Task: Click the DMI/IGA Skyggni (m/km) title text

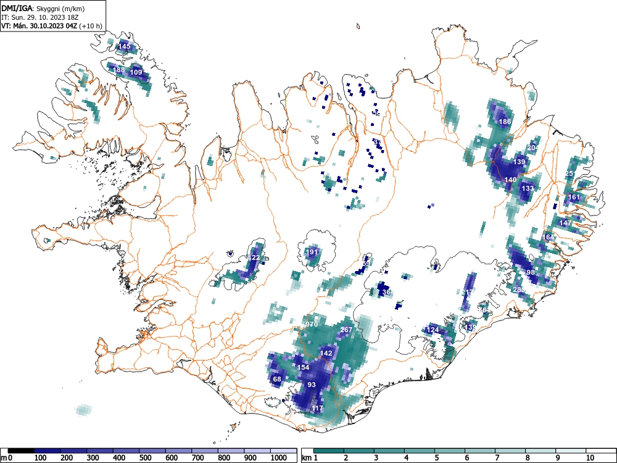Action: 43,8
